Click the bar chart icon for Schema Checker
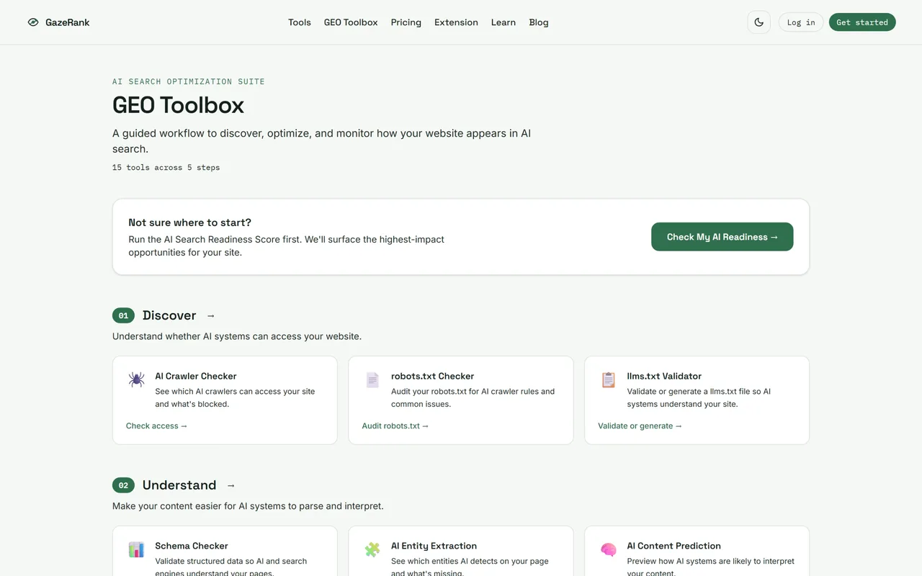Viewport: 922px width, 576px height. point(136,549)
